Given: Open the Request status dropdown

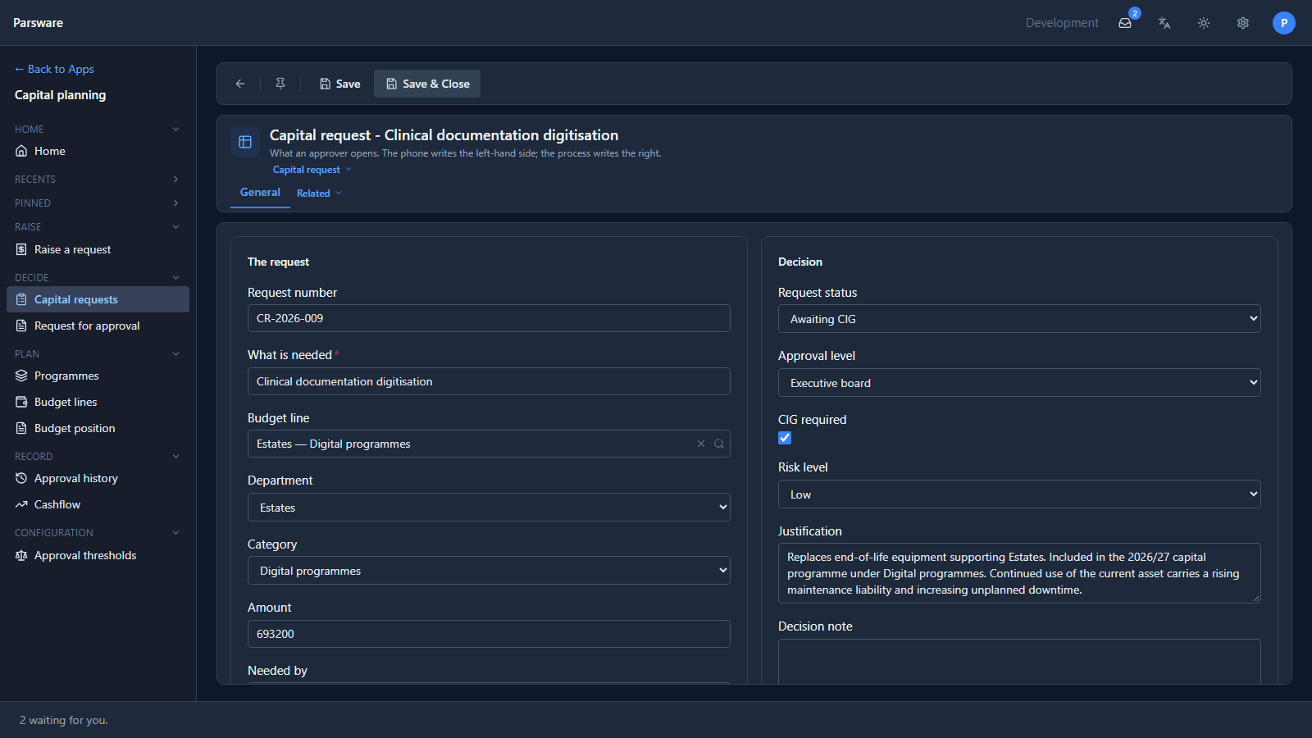Looking at the screenshot, I should 1019,319.
